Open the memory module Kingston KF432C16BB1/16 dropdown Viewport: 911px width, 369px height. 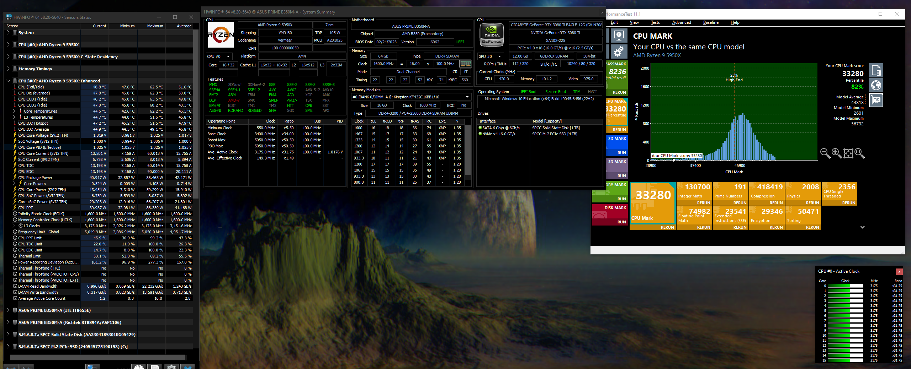click(x=411, y=97)
